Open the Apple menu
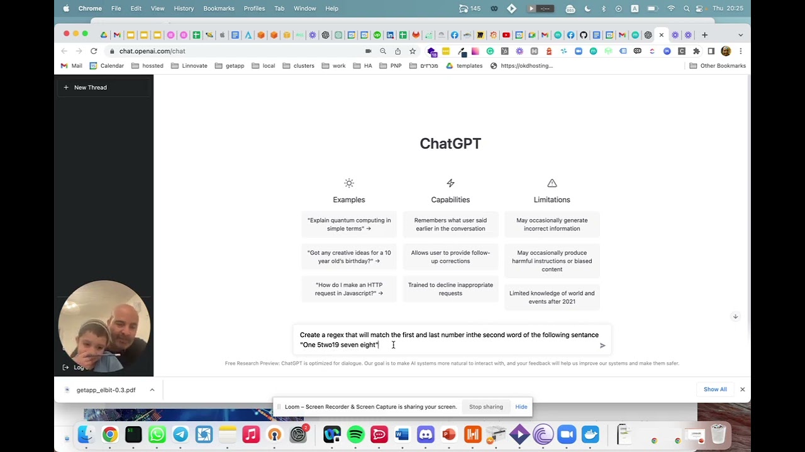Viewport: 805px width, 452px height. [x=67, y=8]
